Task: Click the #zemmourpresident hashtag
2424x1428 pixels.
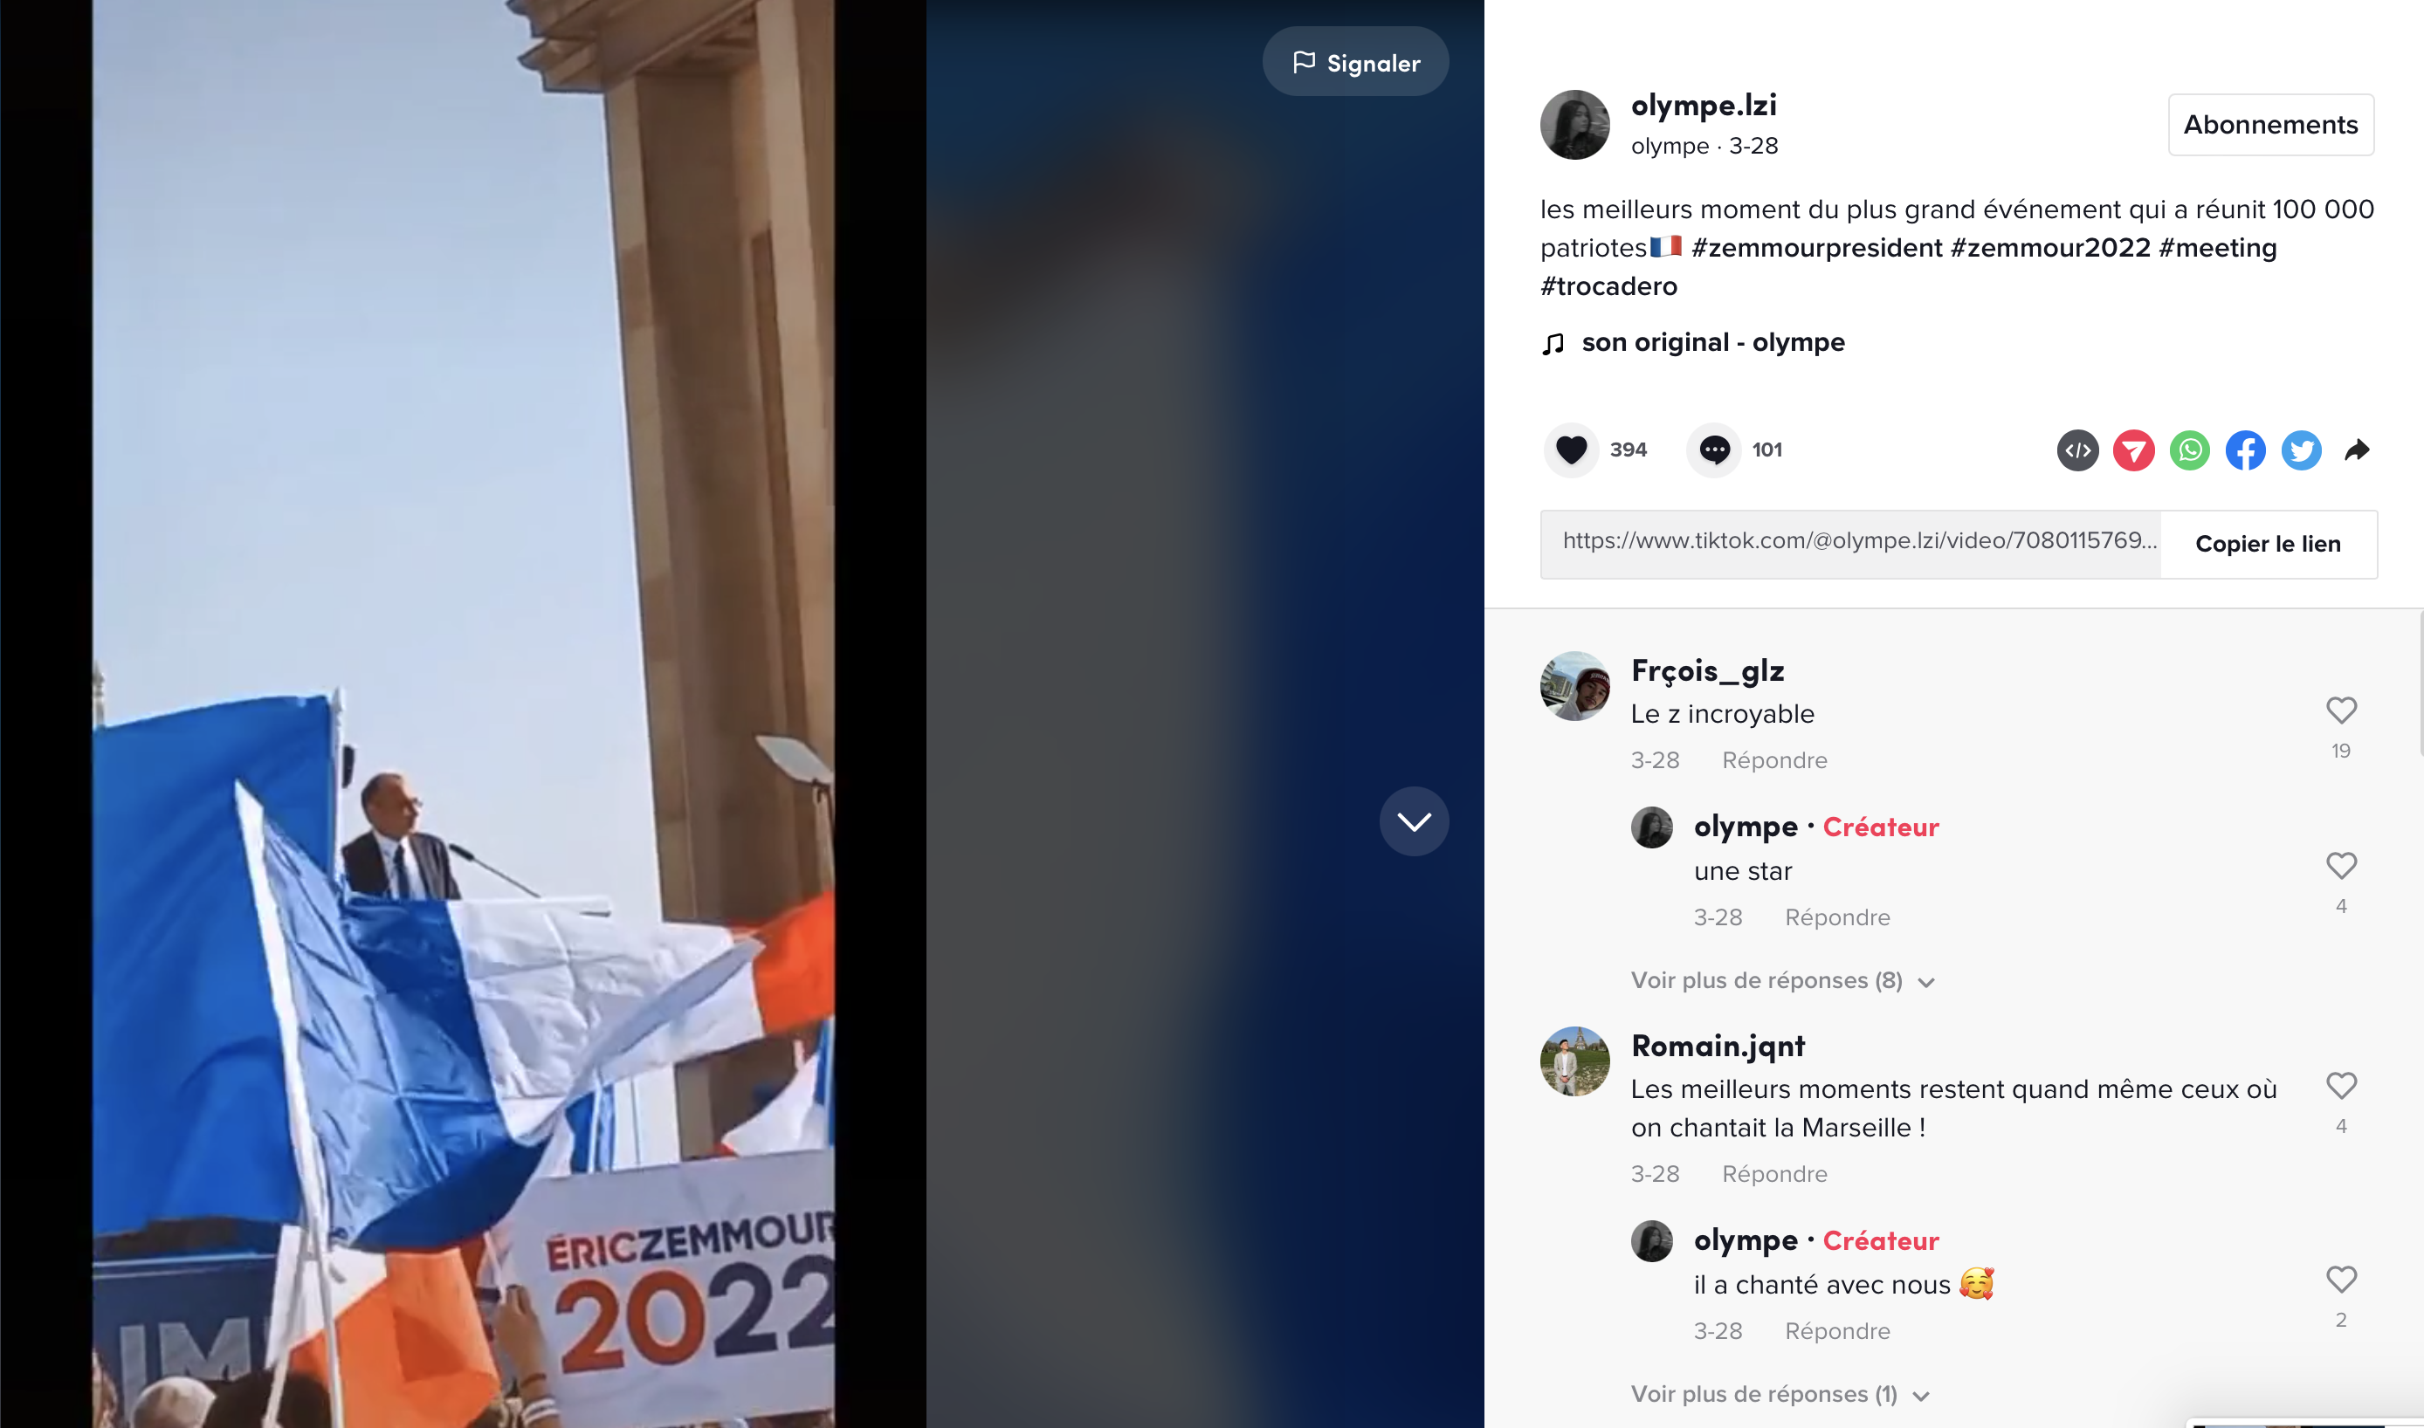Action: pyautogui.click(x=1816, y=248)
